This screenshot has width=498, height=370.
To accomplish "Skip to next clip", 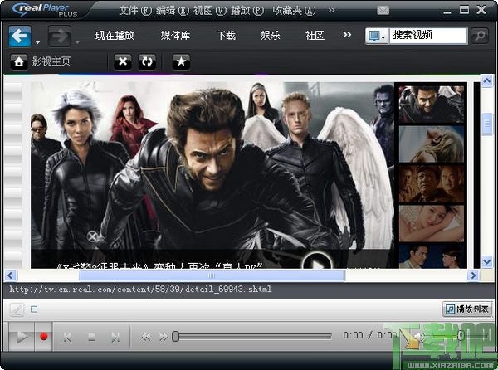I will pyautogui.click(x=115, y=337).
